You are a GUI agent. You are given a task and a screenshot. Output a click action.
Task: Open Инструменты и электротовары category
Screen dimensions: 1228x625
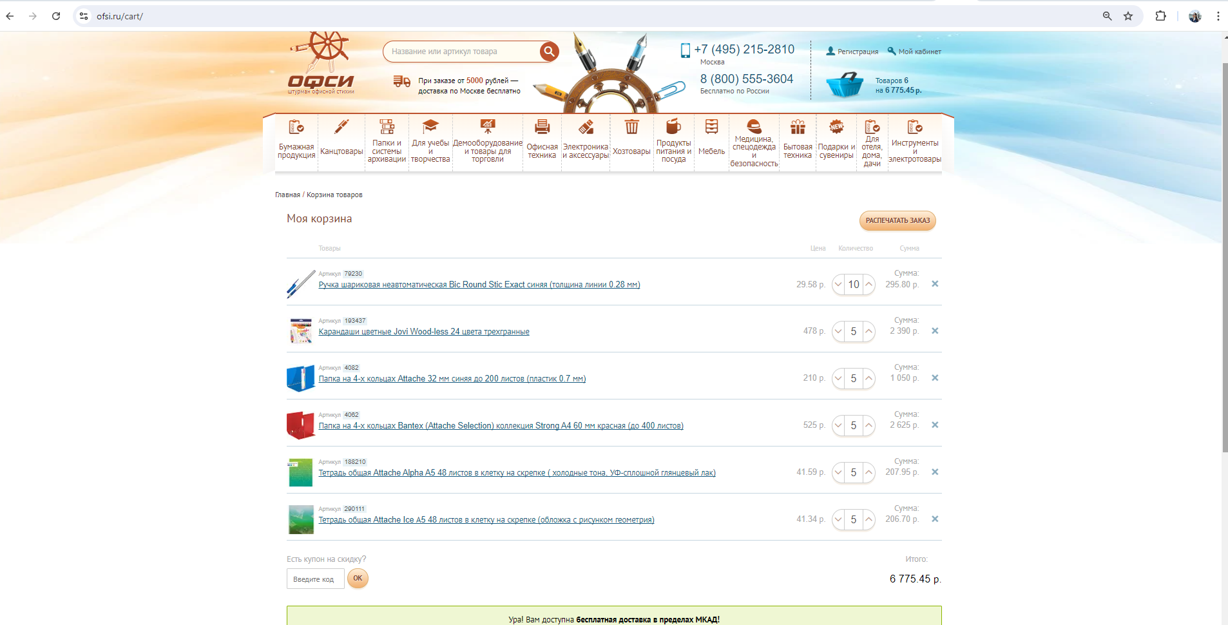(x=915, y=142)
